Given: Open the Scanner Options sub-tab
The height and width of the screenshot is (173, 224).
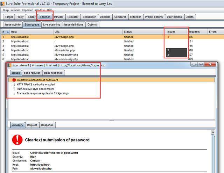Looking at the screenshot, I should click(x=92, y=24).
